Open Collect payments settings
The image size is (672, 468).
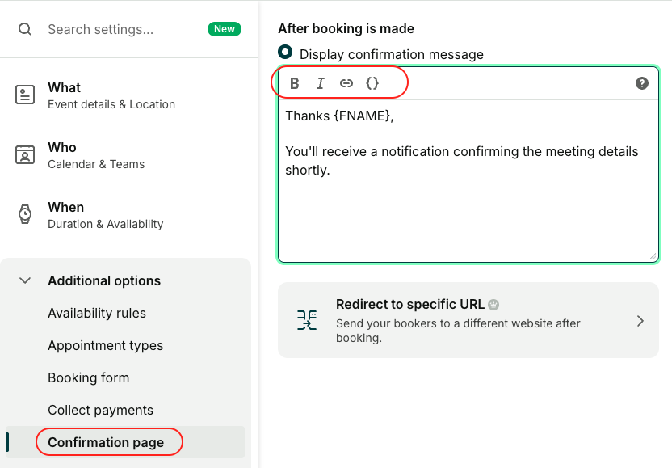pos(100,410)
